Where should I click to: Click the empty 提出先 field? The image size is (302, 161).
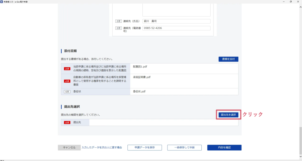click(163, 122)
